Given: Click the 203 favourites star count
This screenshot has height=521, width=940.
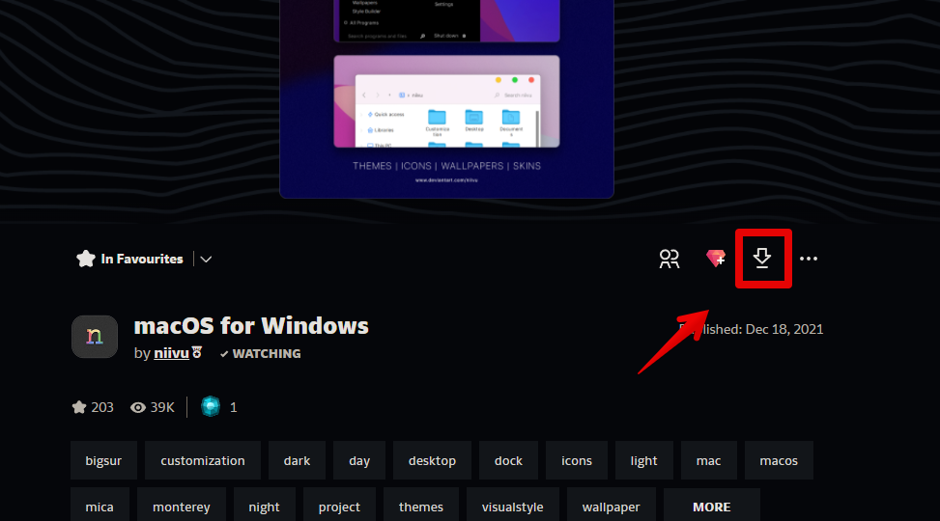Looking at the screenshot, I should point(93,407).
